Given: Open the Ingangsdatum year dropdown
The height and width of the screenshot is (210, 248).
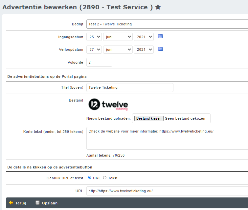Looking at the screenshot, I should pos(144,37).
